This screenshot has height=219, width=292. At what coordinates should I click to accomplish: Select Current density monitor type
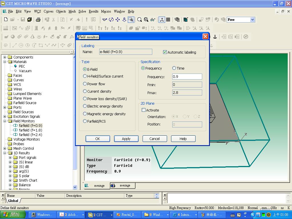pyautogui.click(x=85, y=91)
